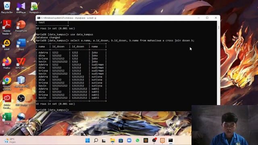Viewport: 258px width, 145px height.
Task: Open the AIMP music player shortcut
Action: pyautogui.click(x=7, y=45)
